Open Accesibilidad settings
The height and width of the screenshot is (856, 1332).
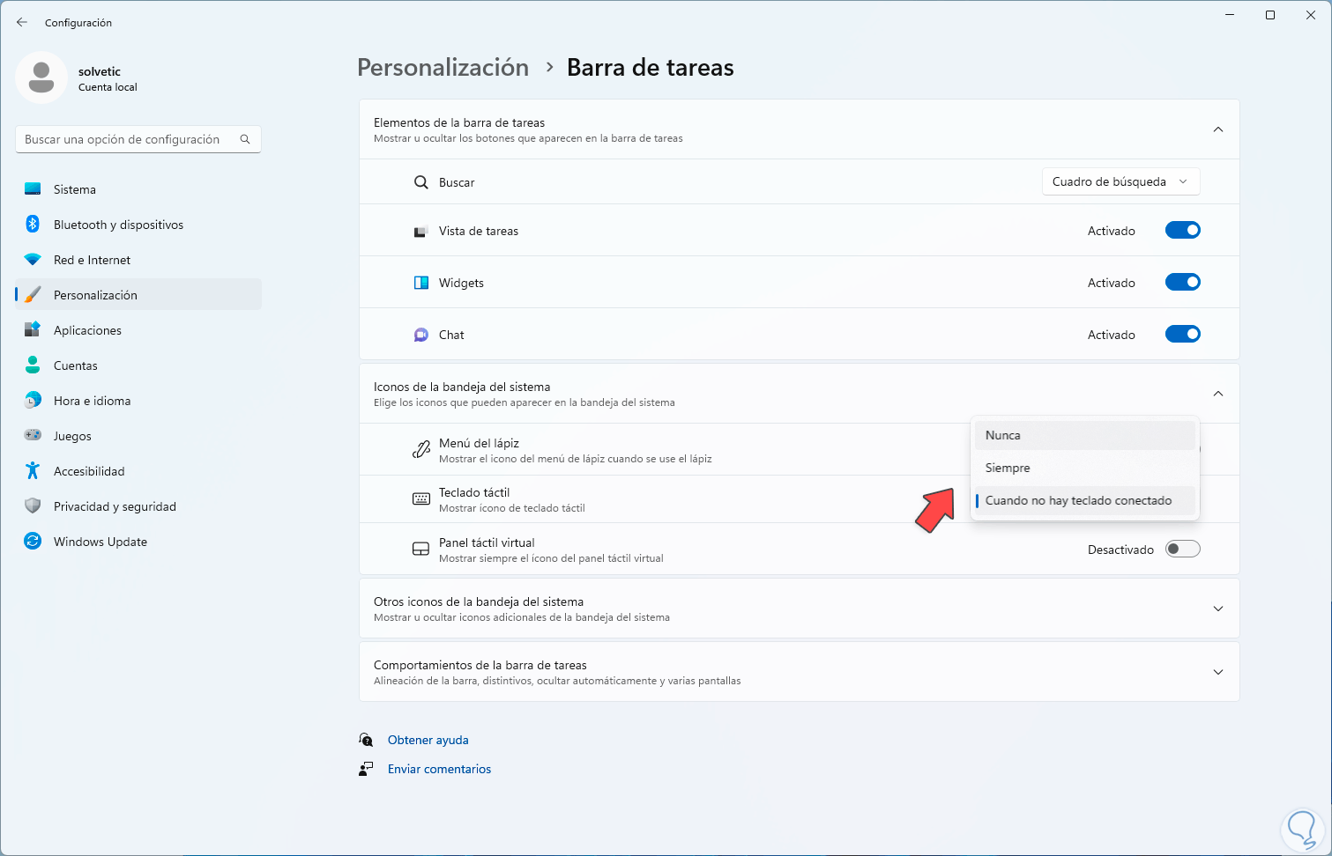[x=89, y=471]
